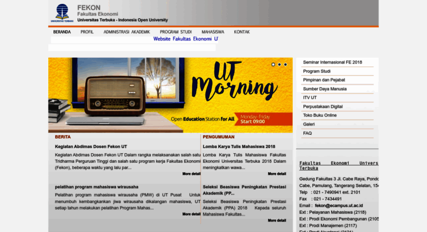The height and width of the screenshot is (232, 427).
Task: Click the PENGUMUMAN section heading
Action: tap(218, 137)
